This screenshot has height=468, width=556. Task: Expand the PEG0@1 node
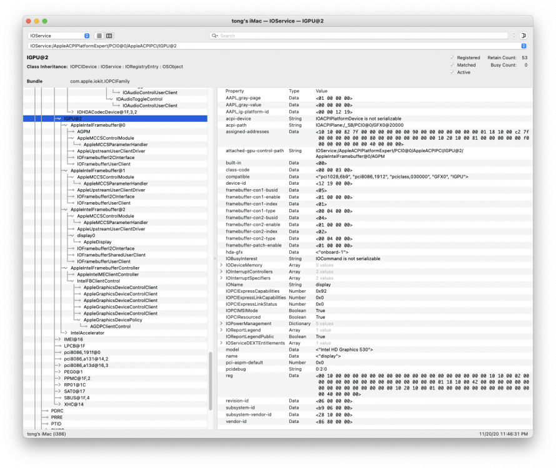(59, 372)
